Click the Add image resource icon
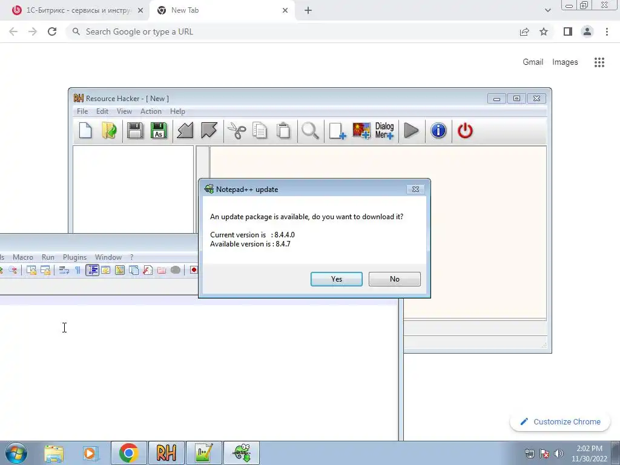This screenshot has width=620, height=465. click(361, 131)
